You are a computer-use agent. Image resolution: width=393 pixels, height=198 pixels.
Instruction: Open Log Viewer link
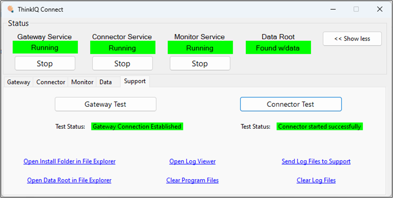192,161
